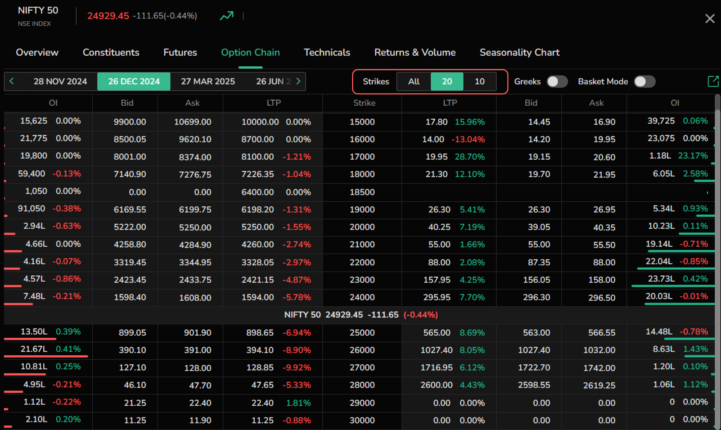Choose the 26 JUN expiry

(x=273, y=82)
